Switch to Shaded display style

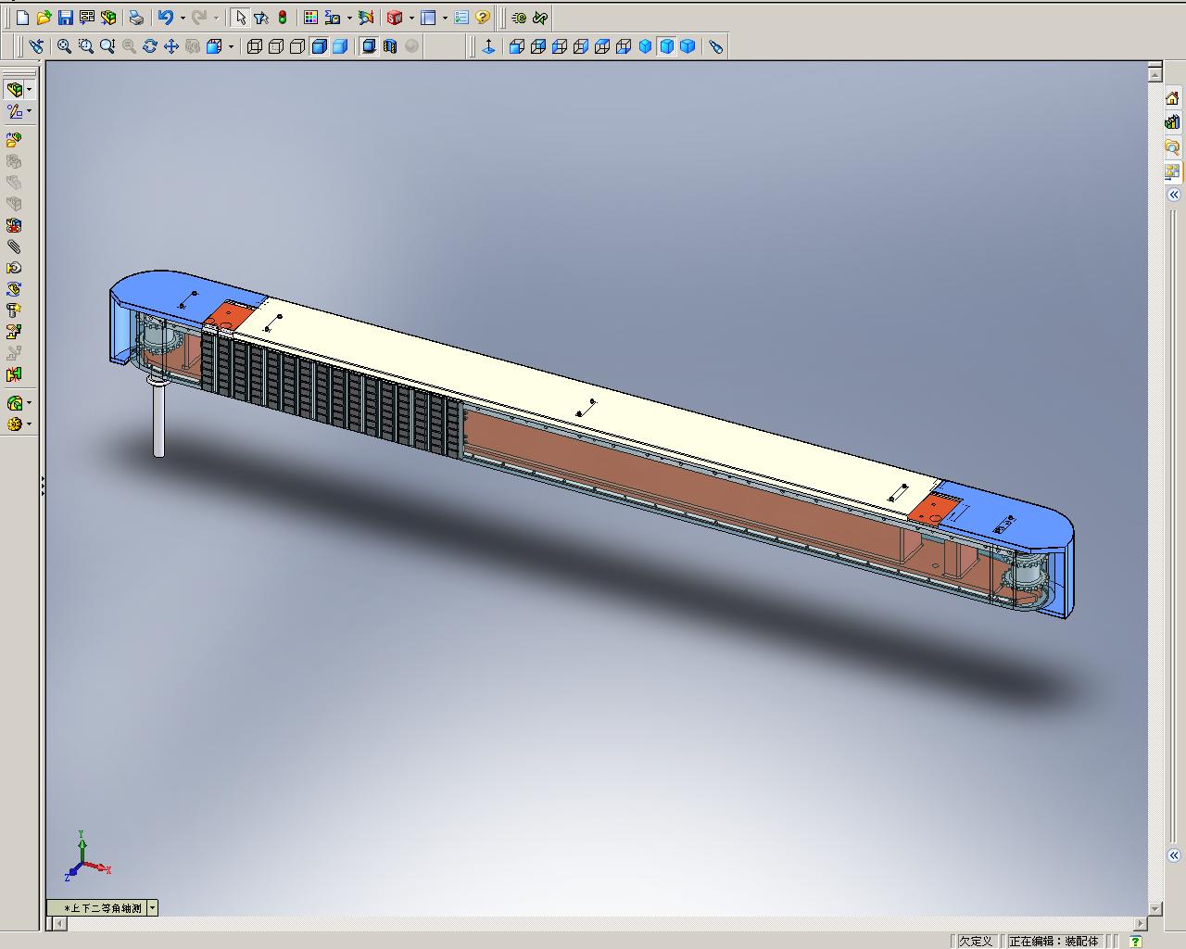[340, 46]
